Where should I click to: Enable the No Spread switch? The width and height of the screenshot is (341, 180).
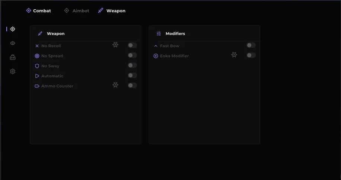coord(132,55)
